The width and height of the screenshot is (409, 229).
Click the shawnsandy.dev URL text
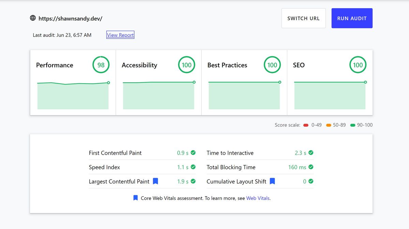point(71,18)
